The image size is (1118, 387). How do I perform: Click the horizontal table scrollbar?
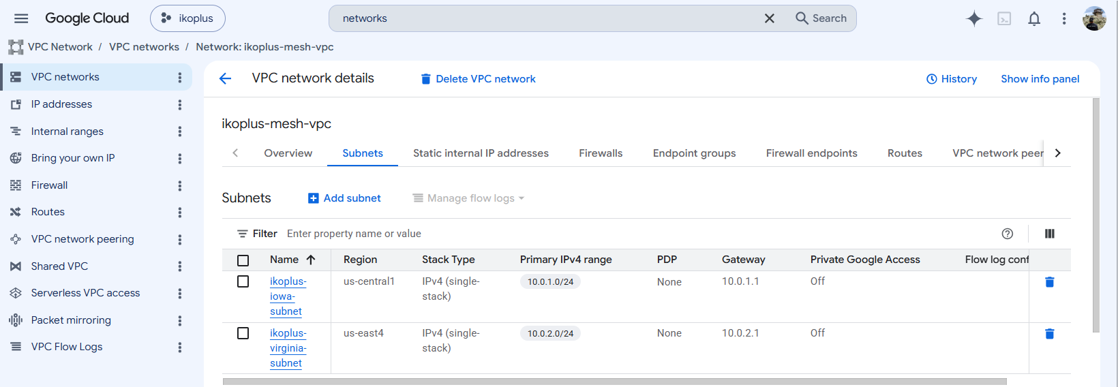(614, 382)
